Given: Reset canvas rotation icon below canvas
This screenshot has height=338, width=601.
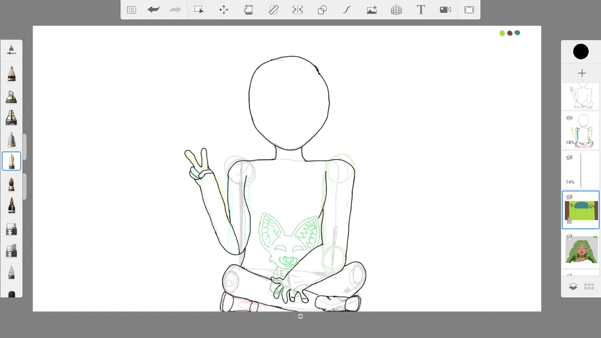Looking at the screenshot, I should (300, 316).
